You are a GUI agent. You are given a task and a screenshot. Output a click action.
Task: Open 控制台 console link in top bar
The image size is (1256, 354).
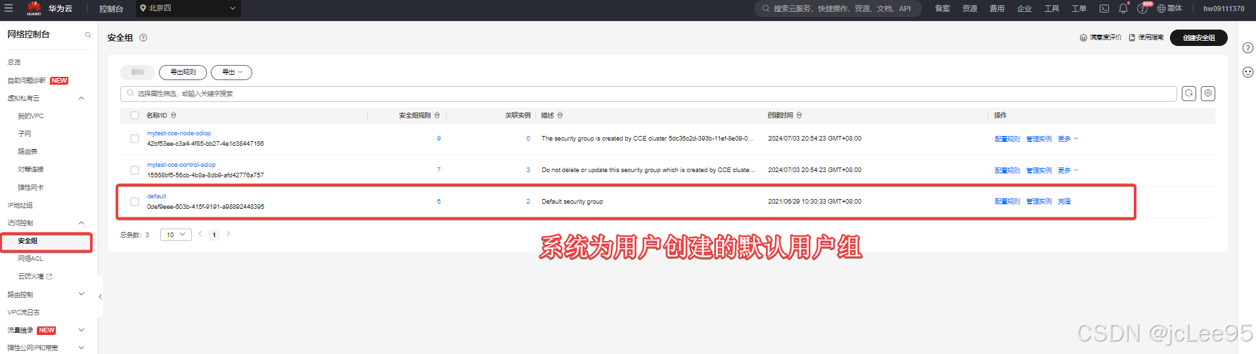111,9
